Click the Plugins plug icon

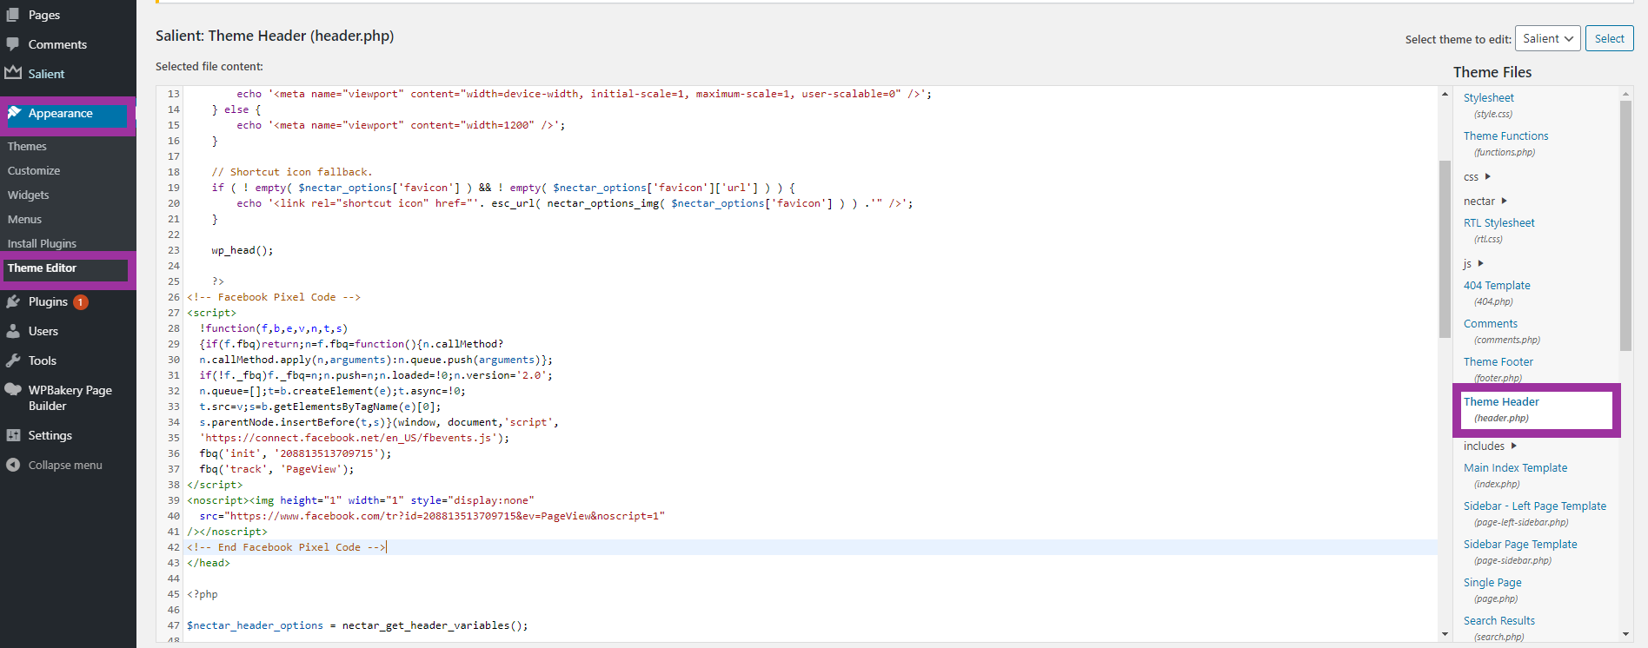coord(13,301)
